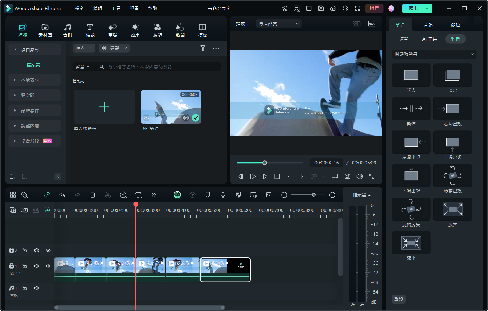Viewport: 488px width, 311px height.
Task: Switch to the 遮罩 mask sub-tab
Action: click(404, 39)
